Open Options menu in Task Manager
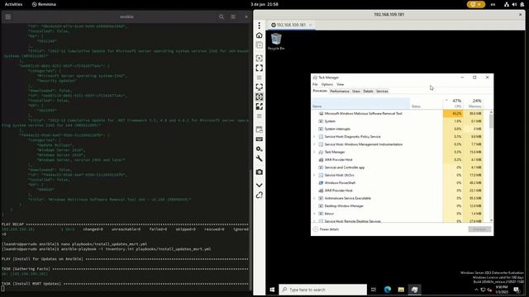Image resolution: width=529 pixels, height=297 pixels. pyautogui.click(x=327, y=84)
